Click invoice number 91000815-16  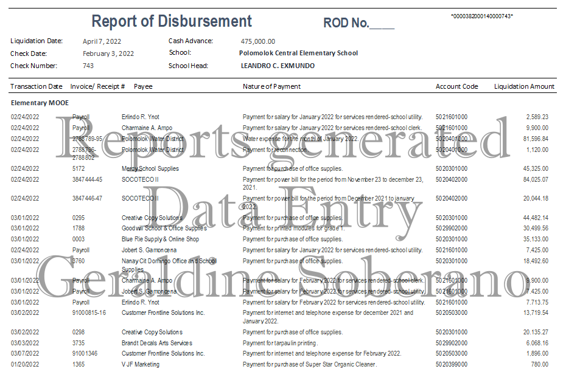click(x=89, y=312)
